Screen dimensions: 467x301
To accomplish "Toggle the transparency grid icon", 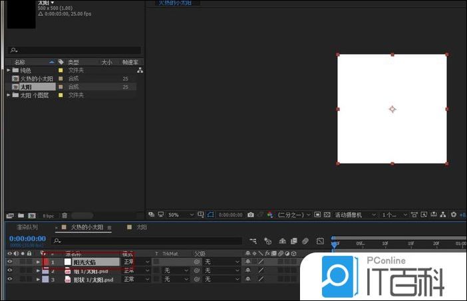I will point(327,215).
